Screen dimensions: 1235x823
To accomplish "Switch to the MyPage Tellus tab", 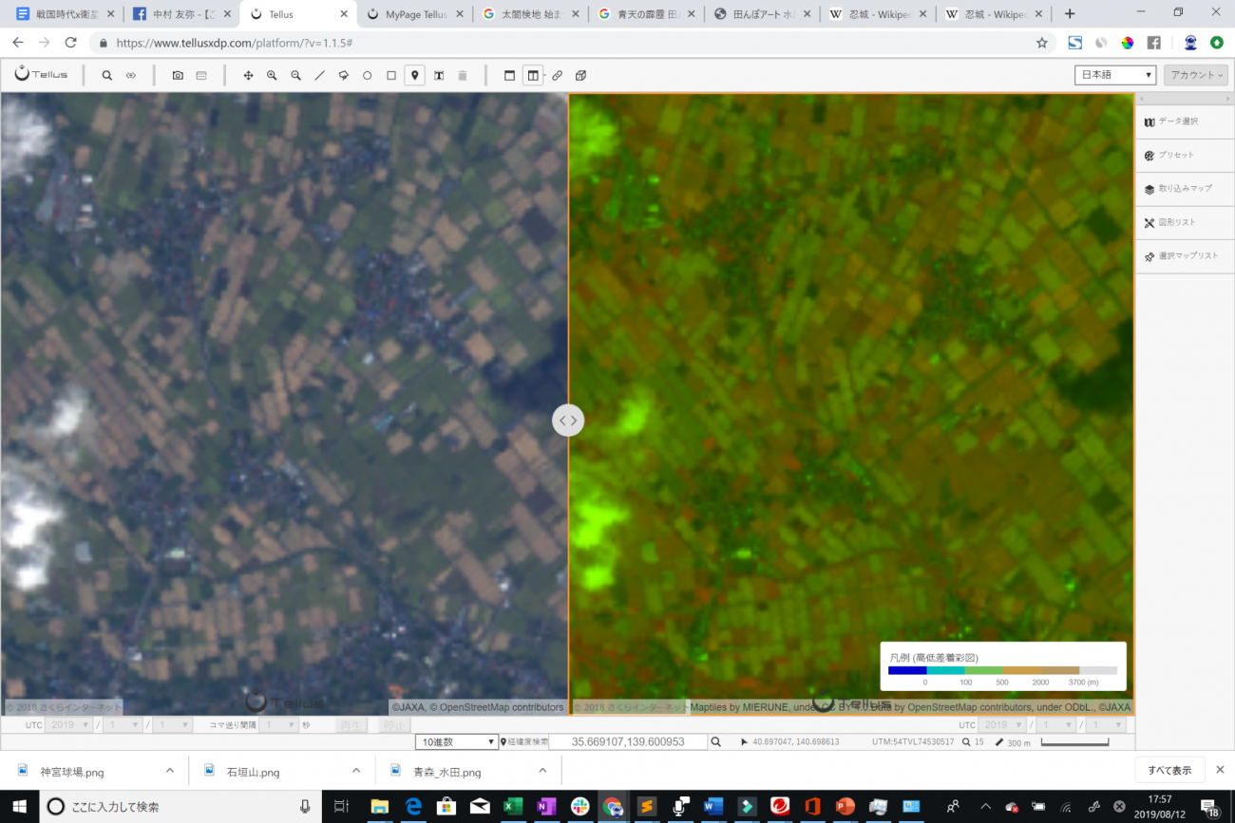I will point(414,14).
